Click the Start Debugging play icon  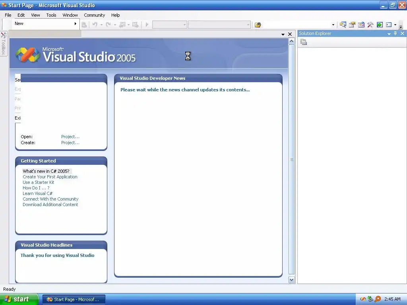[x=147, y=25]
